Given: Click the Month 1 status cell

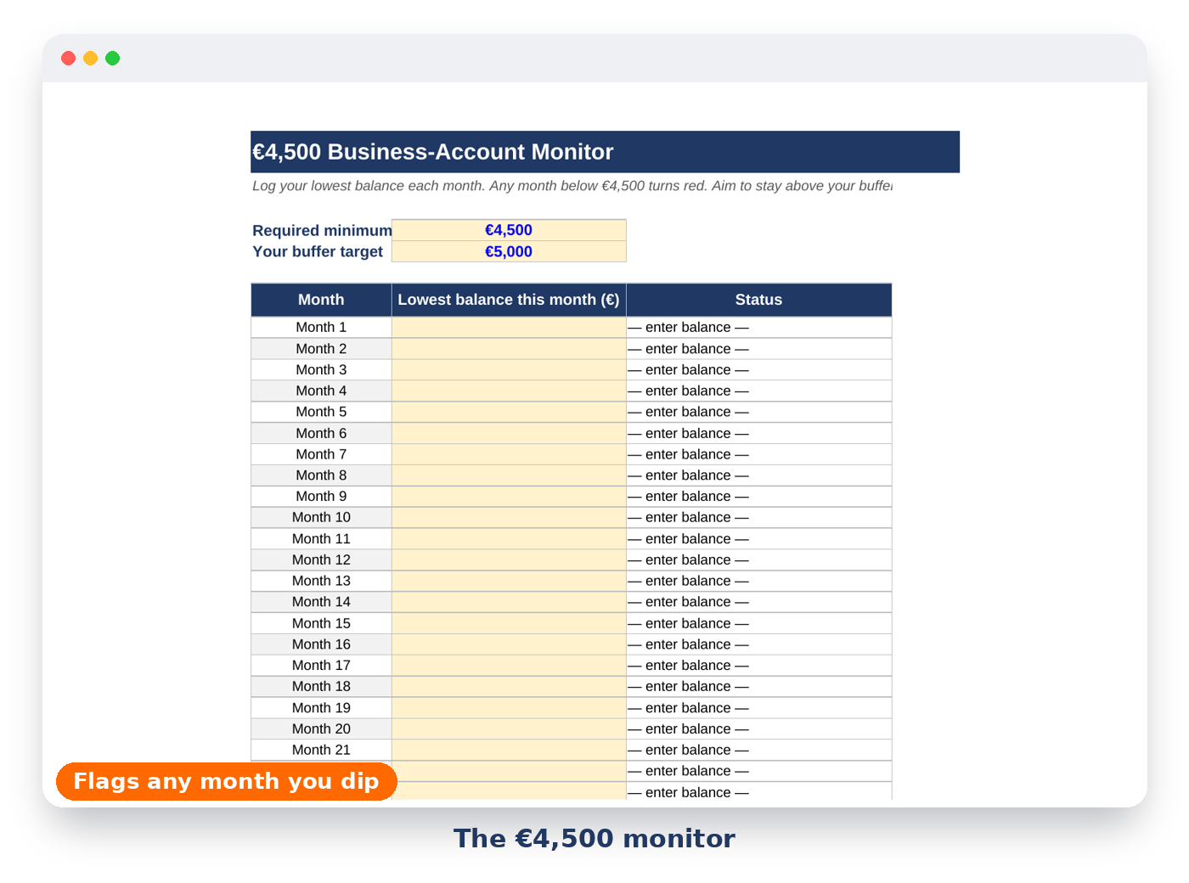Looking at the screenshot, I should click(758, 328).
